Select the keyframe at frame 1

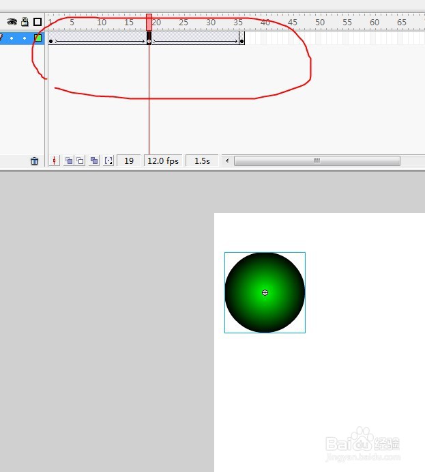click(x=50, y=41)
